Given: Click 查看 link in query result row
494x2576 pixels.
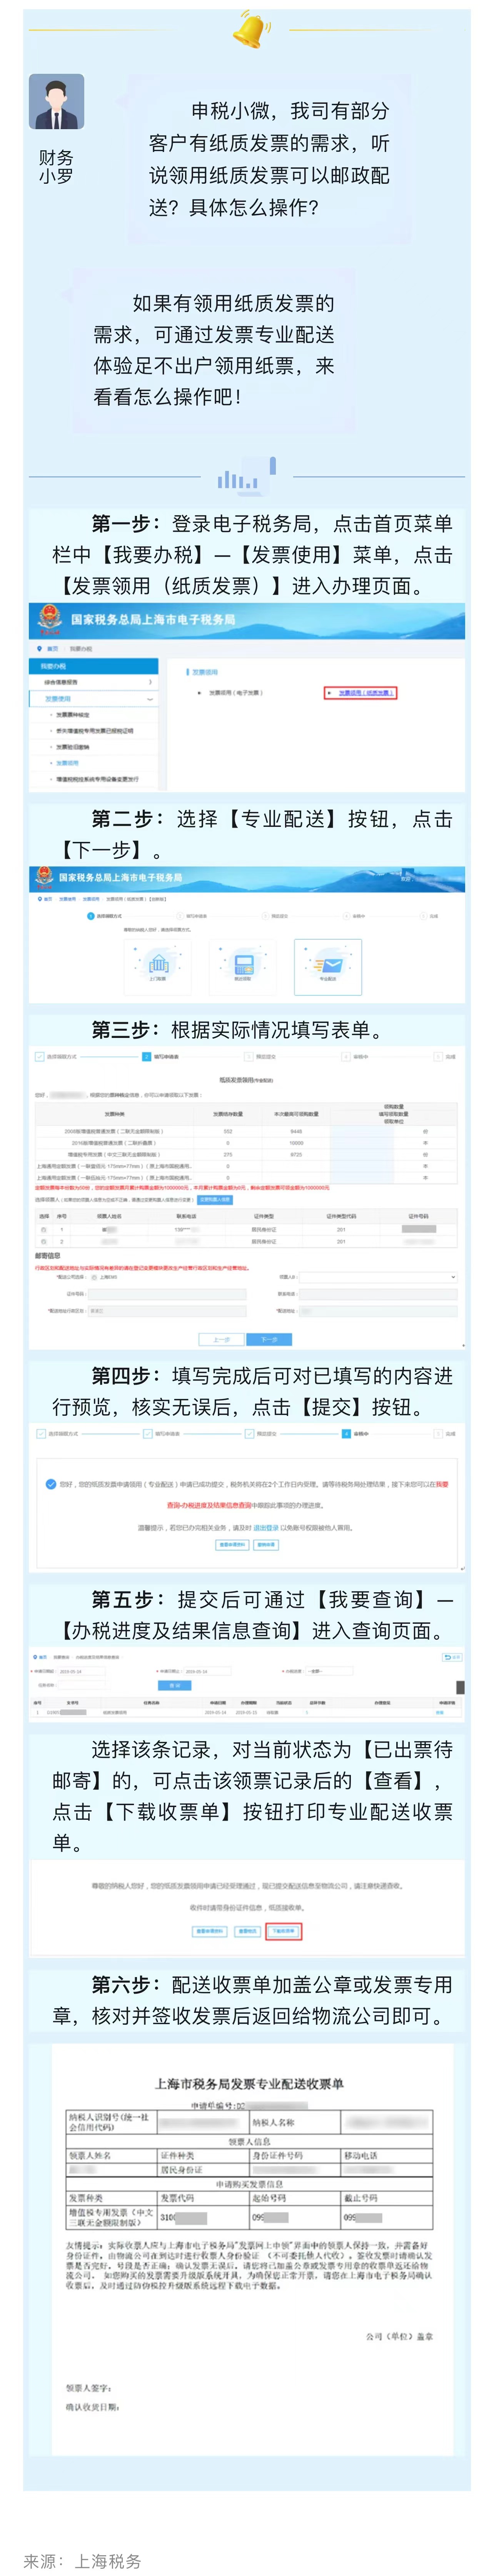Looking at the screenshot, I should (x=440, y=1713).
